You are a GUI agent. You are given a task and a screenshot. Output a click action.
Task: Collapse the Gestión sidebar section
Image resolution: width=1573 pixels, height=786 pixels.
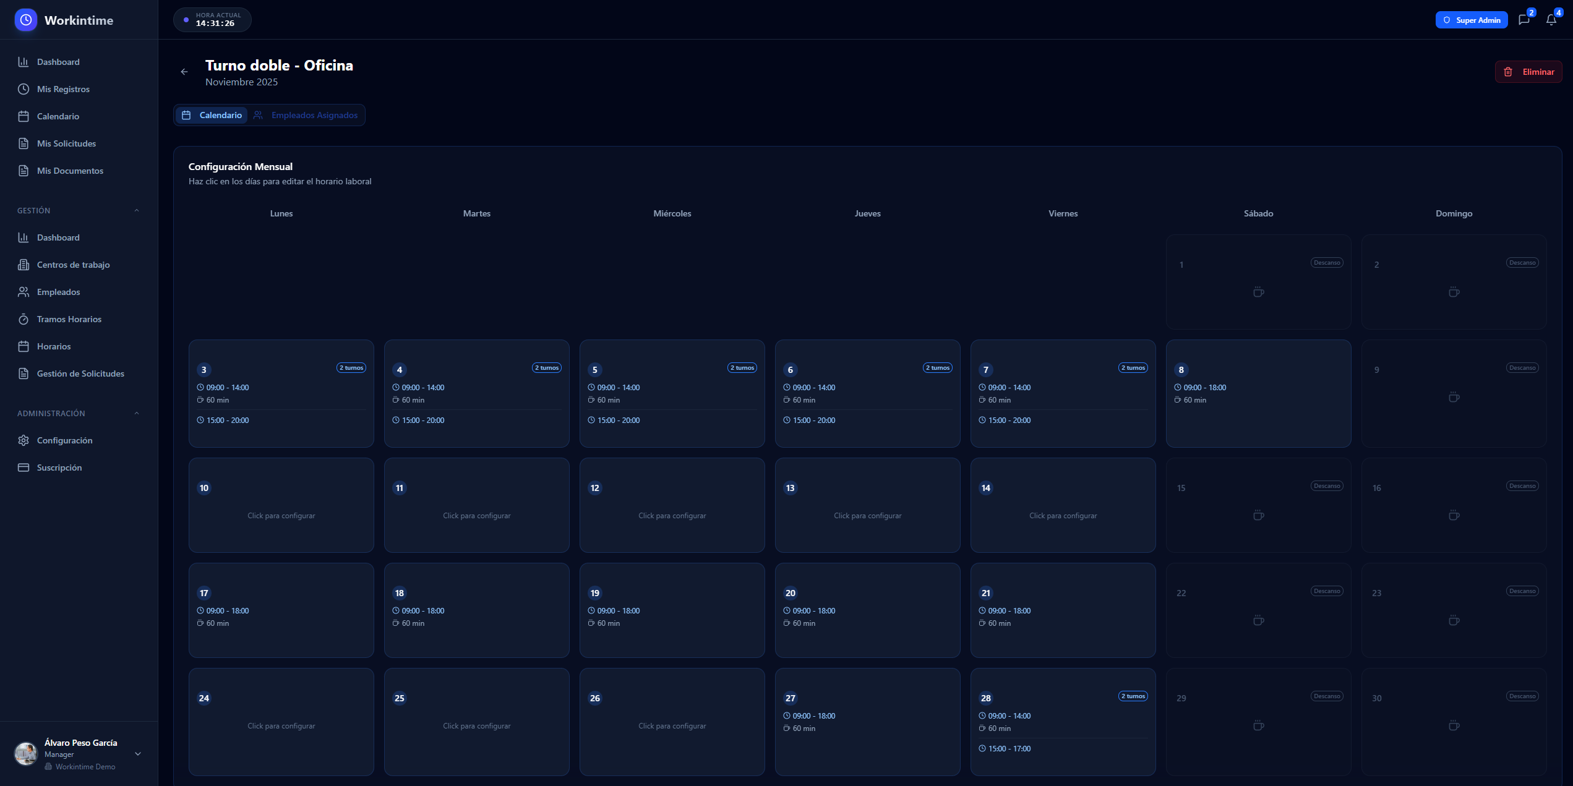pos(137,211)
